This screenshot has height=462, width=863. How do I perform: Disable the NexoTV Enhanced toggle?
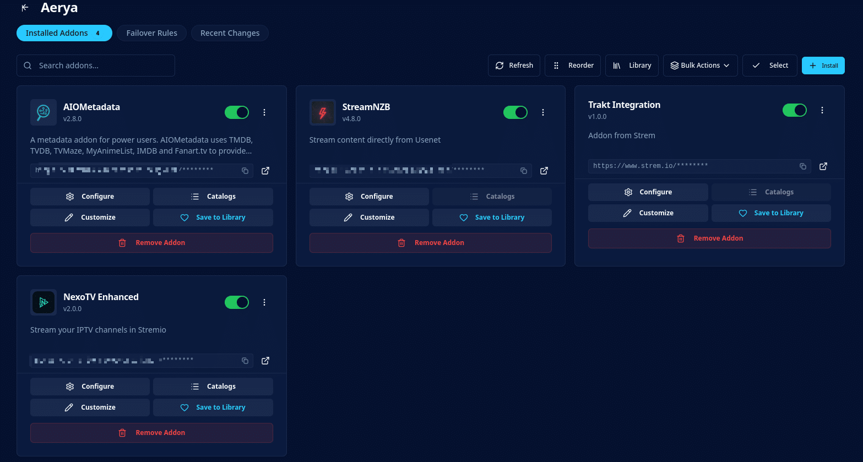pyautogui.click(x=237, y=302)
